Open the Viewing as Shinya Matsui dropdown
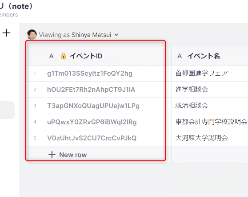This screenshot has height=197, width=248. coord(79,35)
